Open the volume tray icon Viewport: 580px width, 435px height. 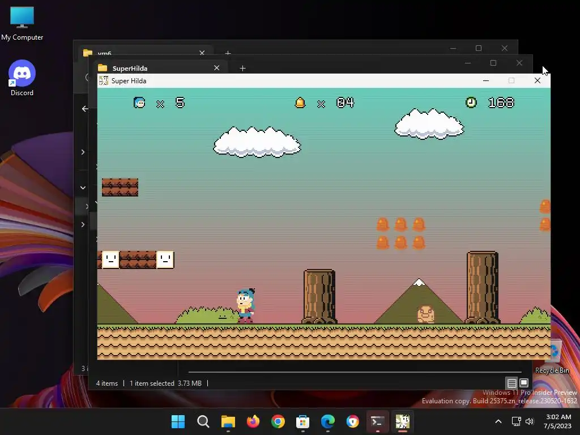tap(530, 421)
